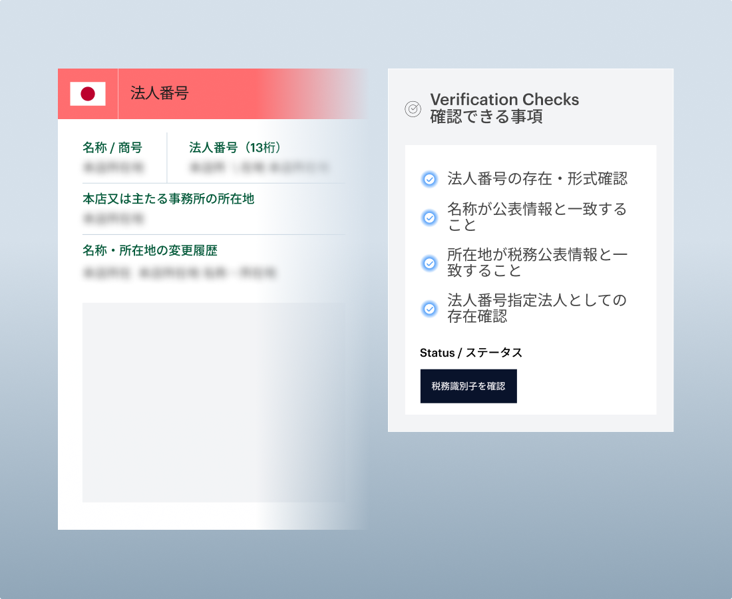Viewport: 732px width, 599px height.
Task: Click blurred history value under 名称・所在地の変更履歴
Action: click(180, 272)
